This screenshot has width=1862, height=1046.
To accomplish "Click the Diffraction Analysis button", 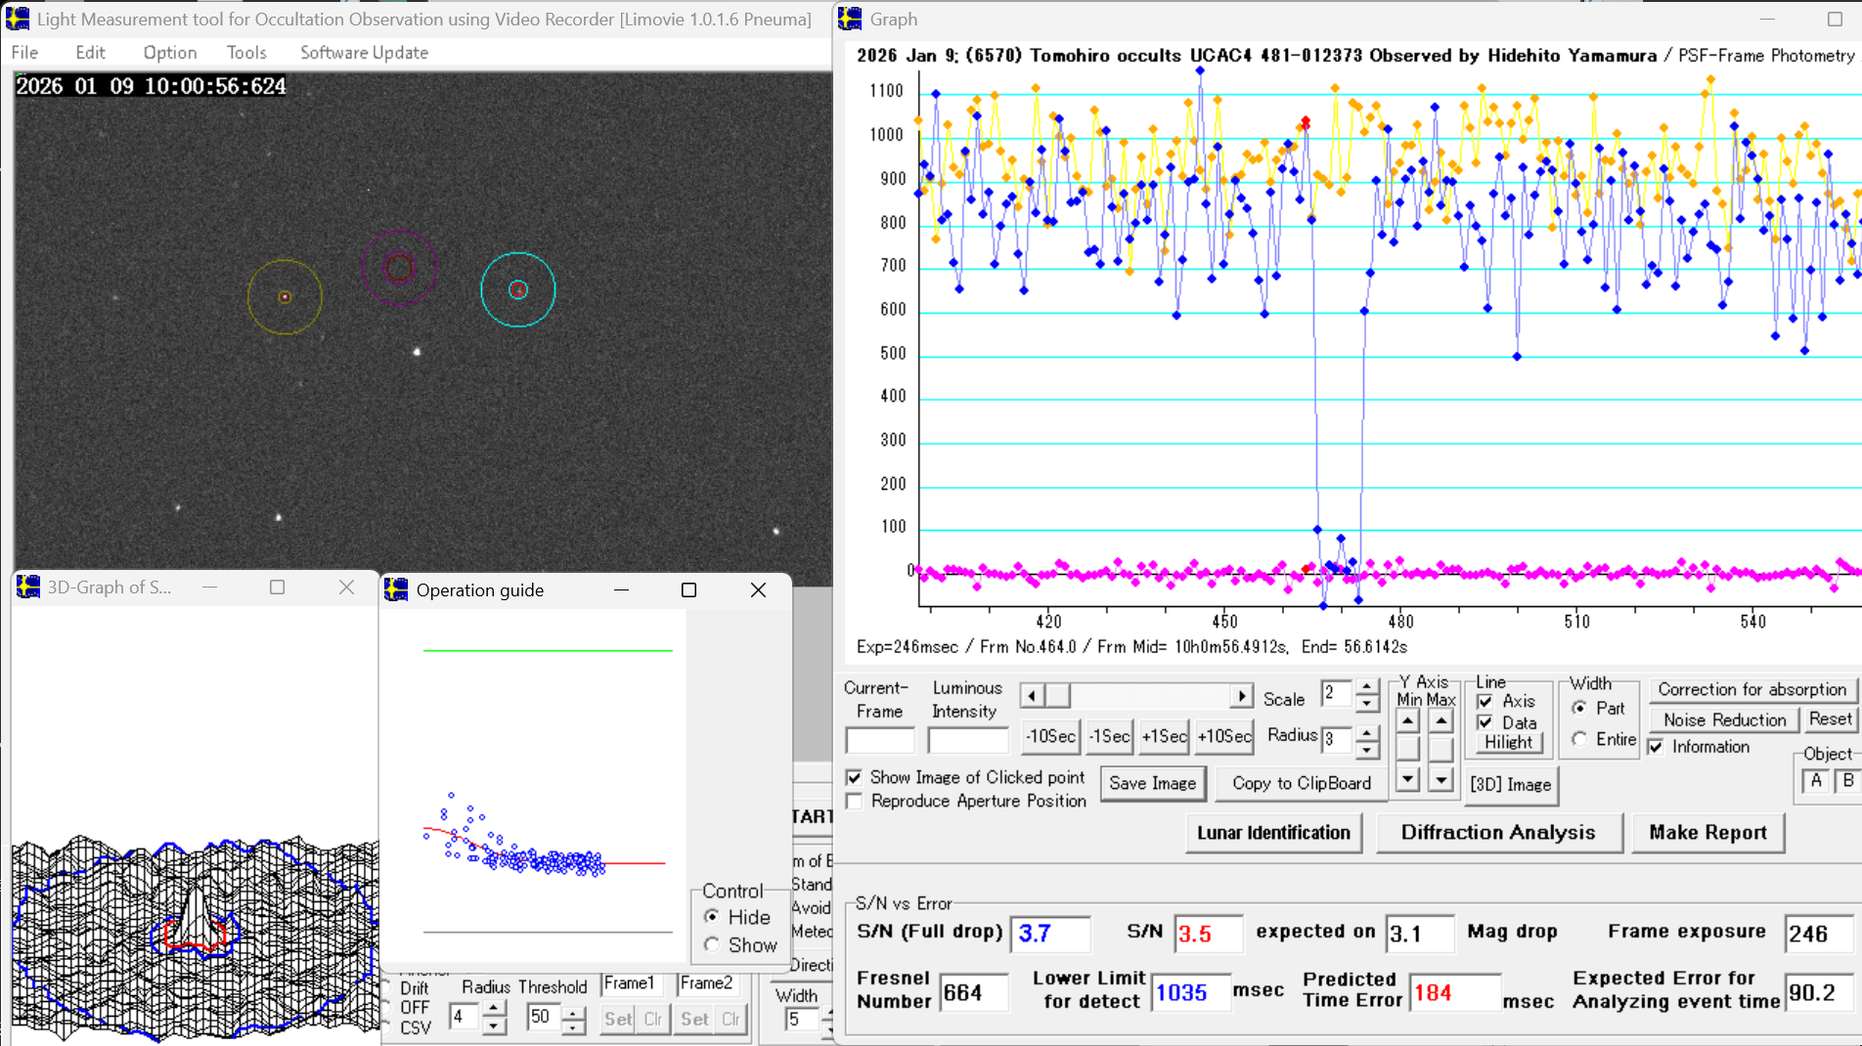I will [x=1497, y=833].
